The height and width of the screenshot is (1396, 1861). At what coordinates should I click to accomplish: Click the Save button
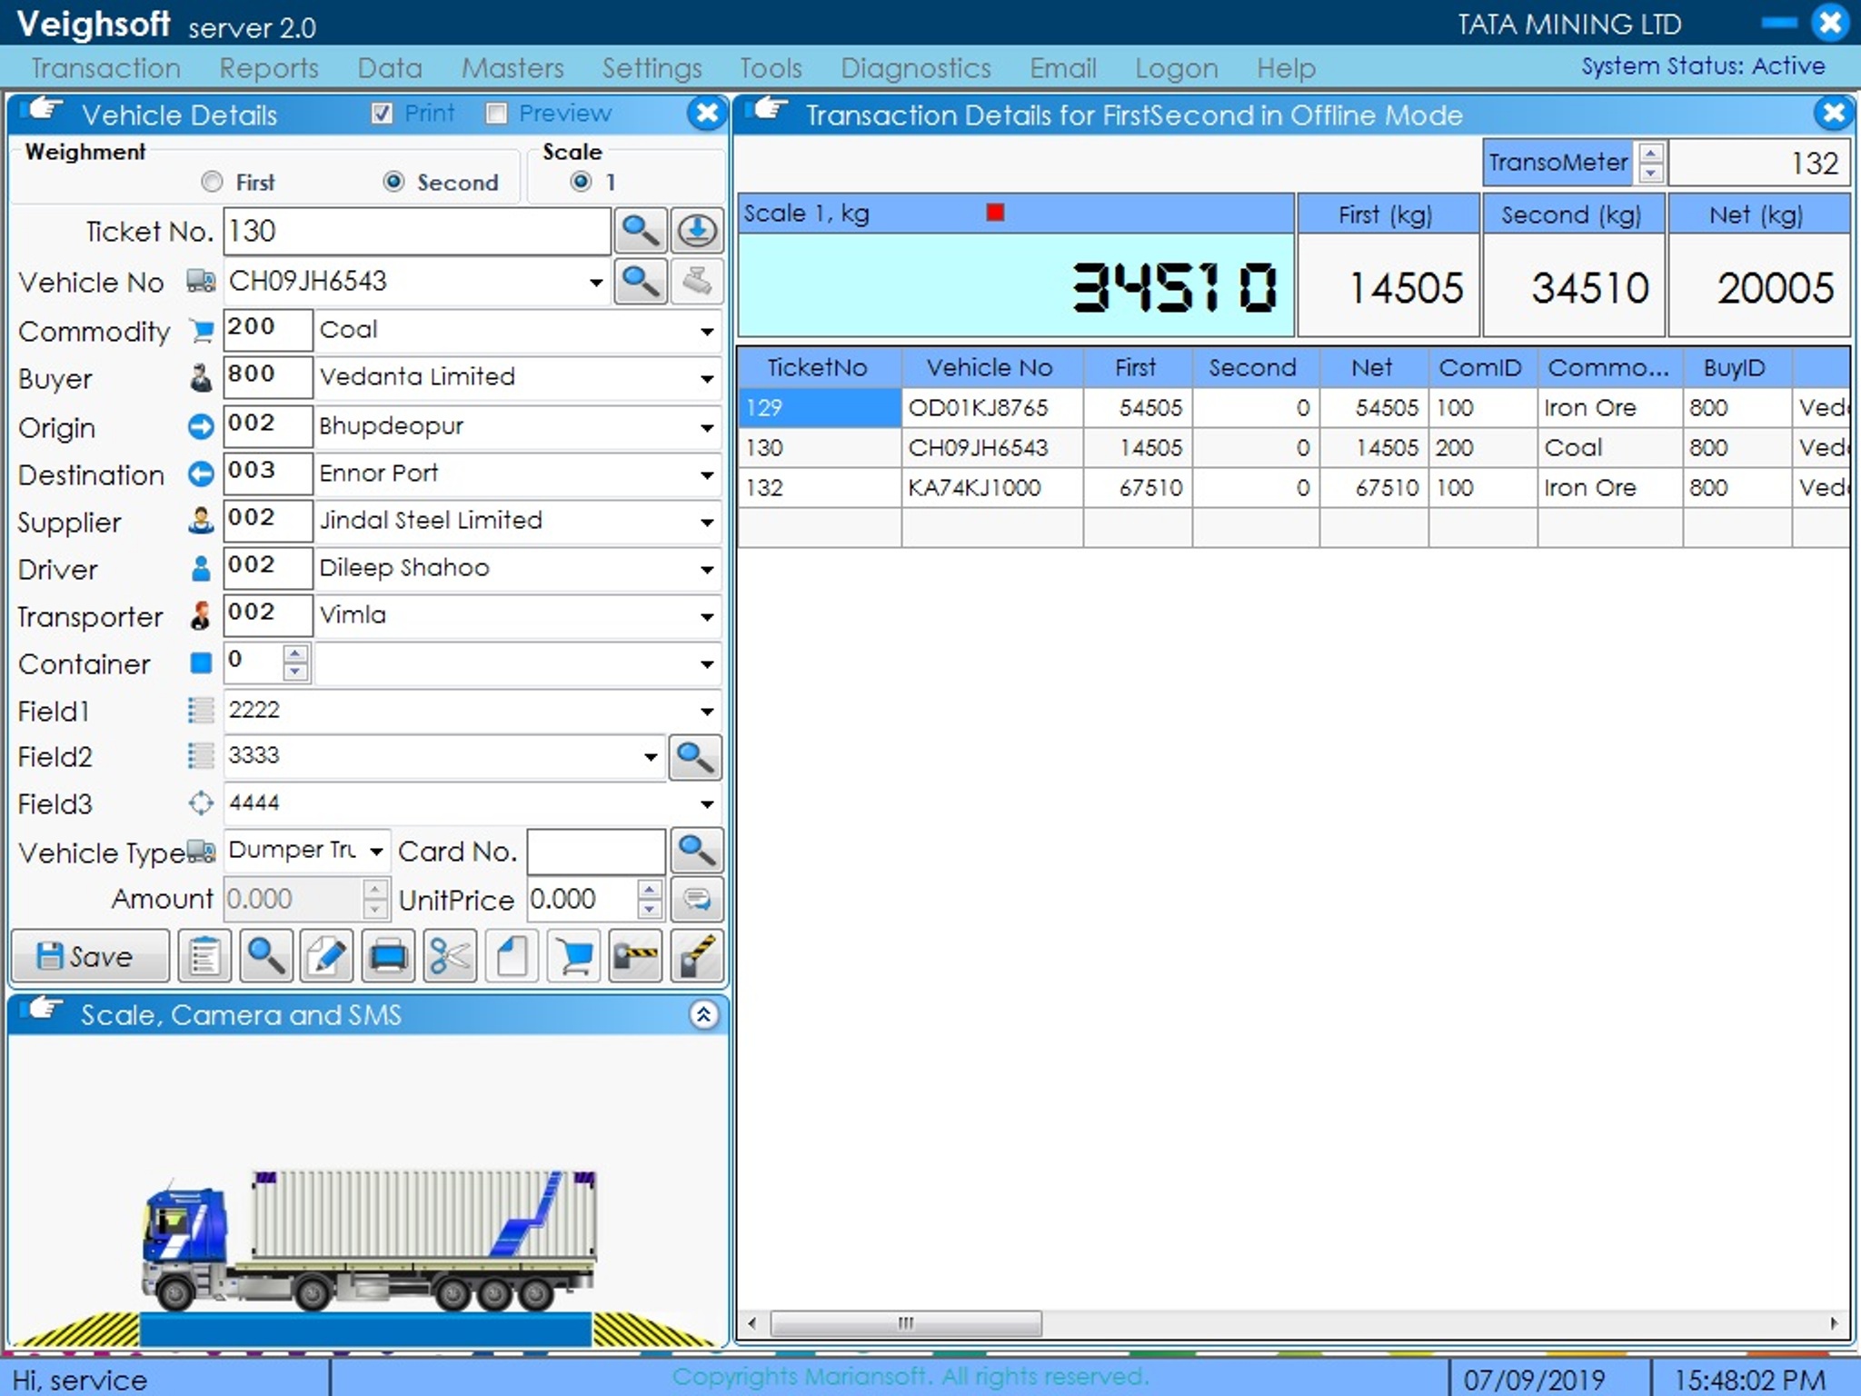coord(89,956)
